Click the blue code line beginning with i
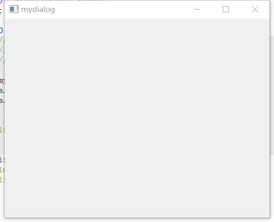 click(2, 160)
